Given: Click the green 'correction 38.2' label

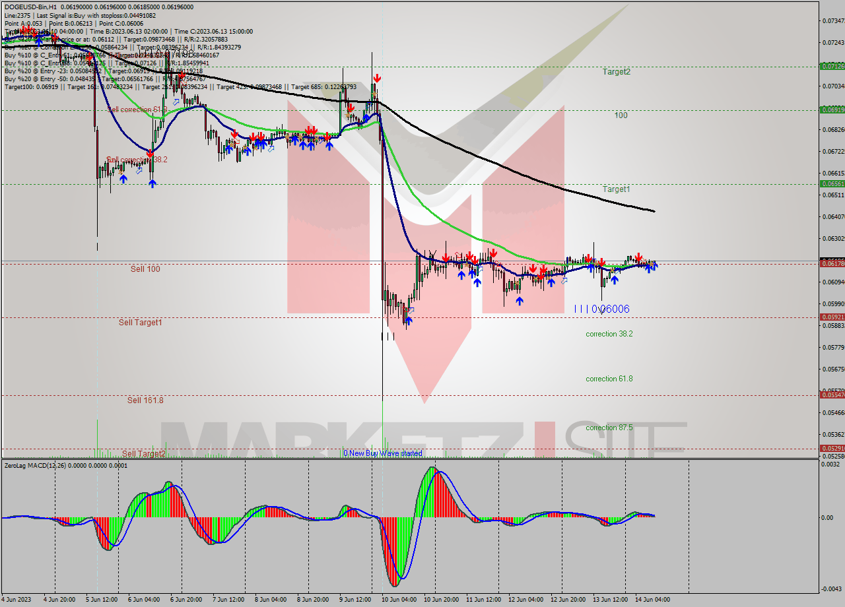Looking at the screenshot, I should (x=609, y=334).
